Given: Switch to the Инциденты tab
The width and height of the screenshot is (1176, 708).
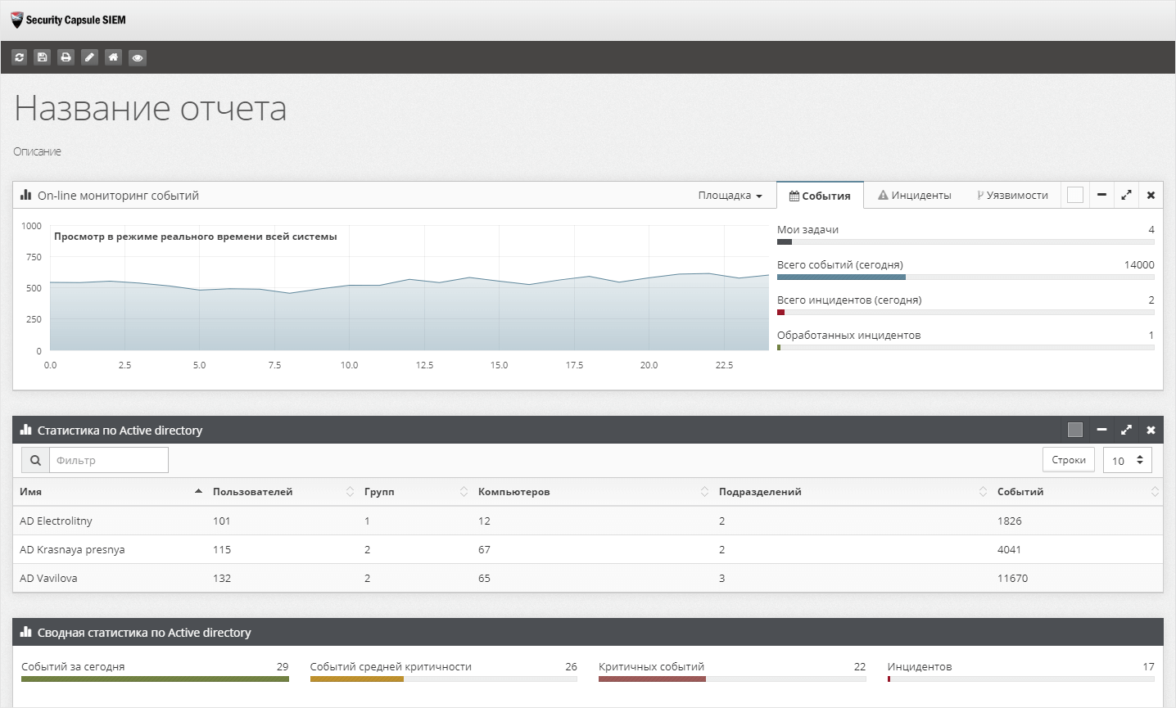Looking at the screenshot, I should pyautogui.click(x=915, y=196).
